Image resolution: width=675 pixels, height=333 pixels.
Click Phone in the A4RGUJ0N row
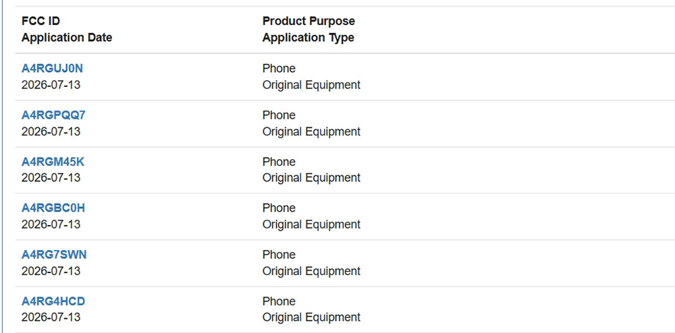279,68
